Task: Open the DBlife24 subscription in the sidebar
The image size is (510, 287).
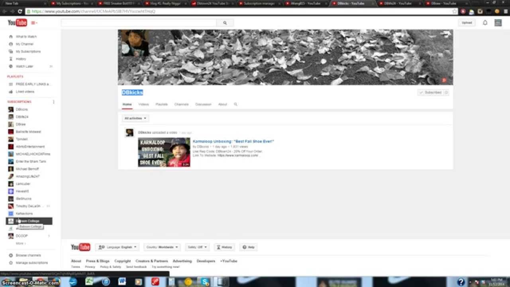Action: (22, 117)
